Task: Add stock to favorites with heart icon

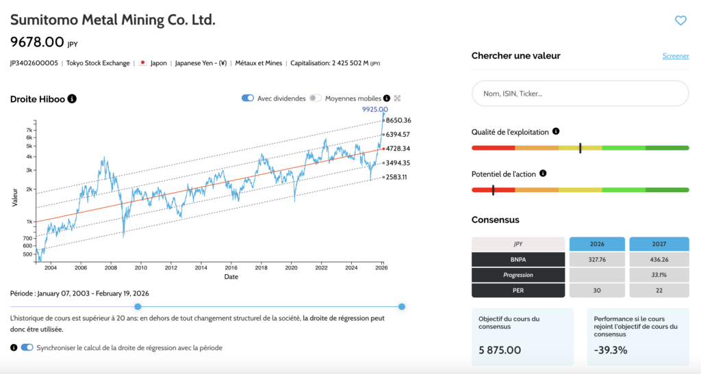Action: pos(680,21)
